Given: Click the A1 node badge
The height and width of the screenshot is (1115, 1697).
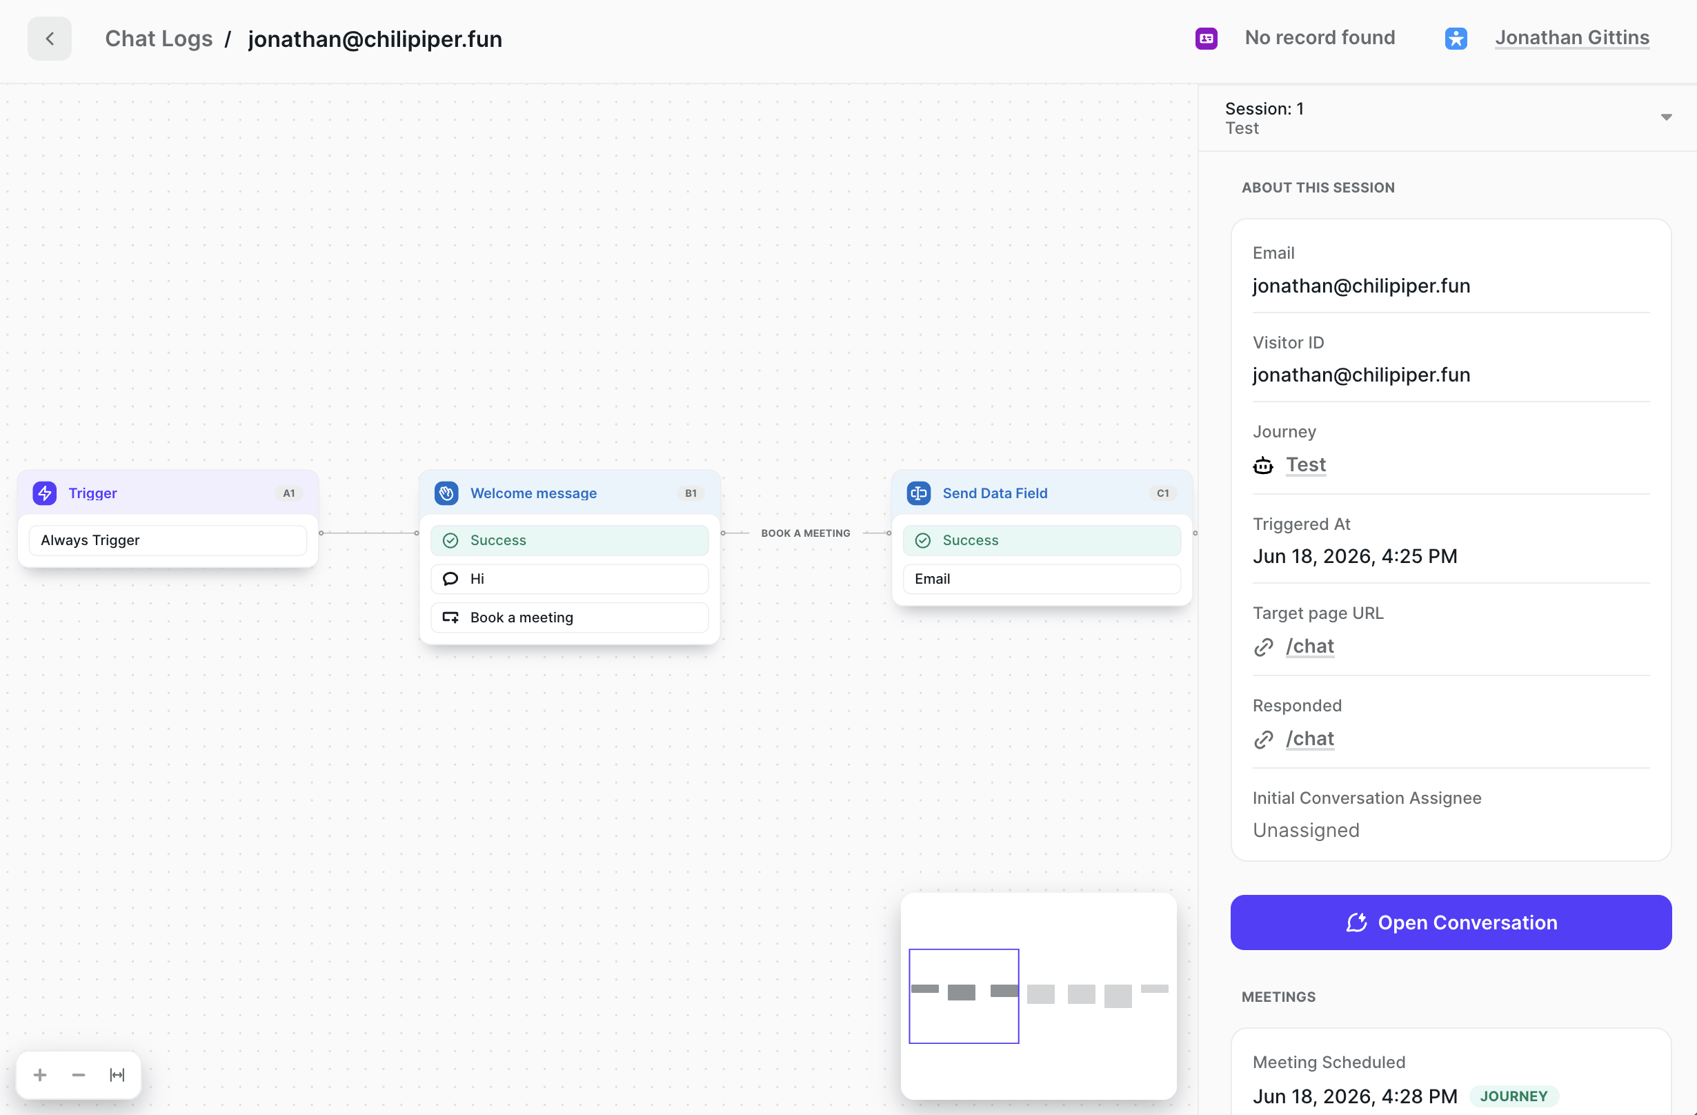Looking at the screenshot, I should click(x=289, y=493).
